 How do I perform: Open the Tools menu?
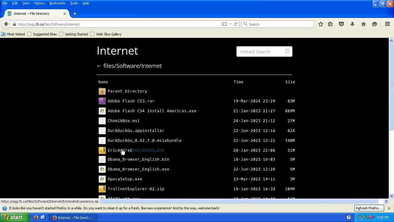coord(74,3)
